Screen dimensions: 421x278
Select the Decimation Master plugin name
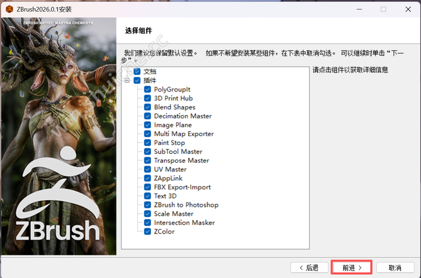click(x=183, y=116)
